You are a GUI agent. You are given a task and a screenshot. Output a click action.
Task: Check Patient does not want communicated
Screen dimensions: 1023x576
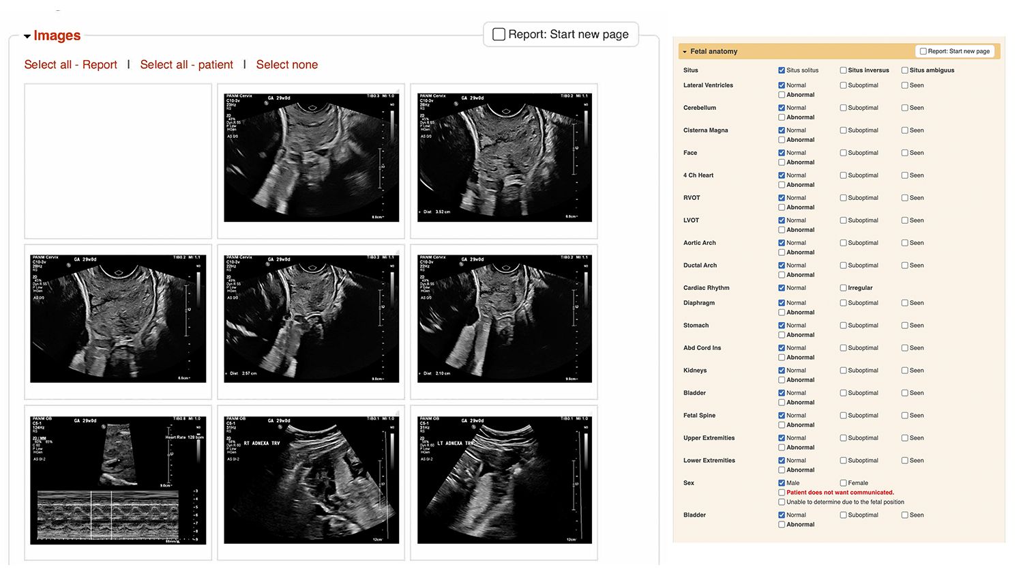tap(782, 493)
